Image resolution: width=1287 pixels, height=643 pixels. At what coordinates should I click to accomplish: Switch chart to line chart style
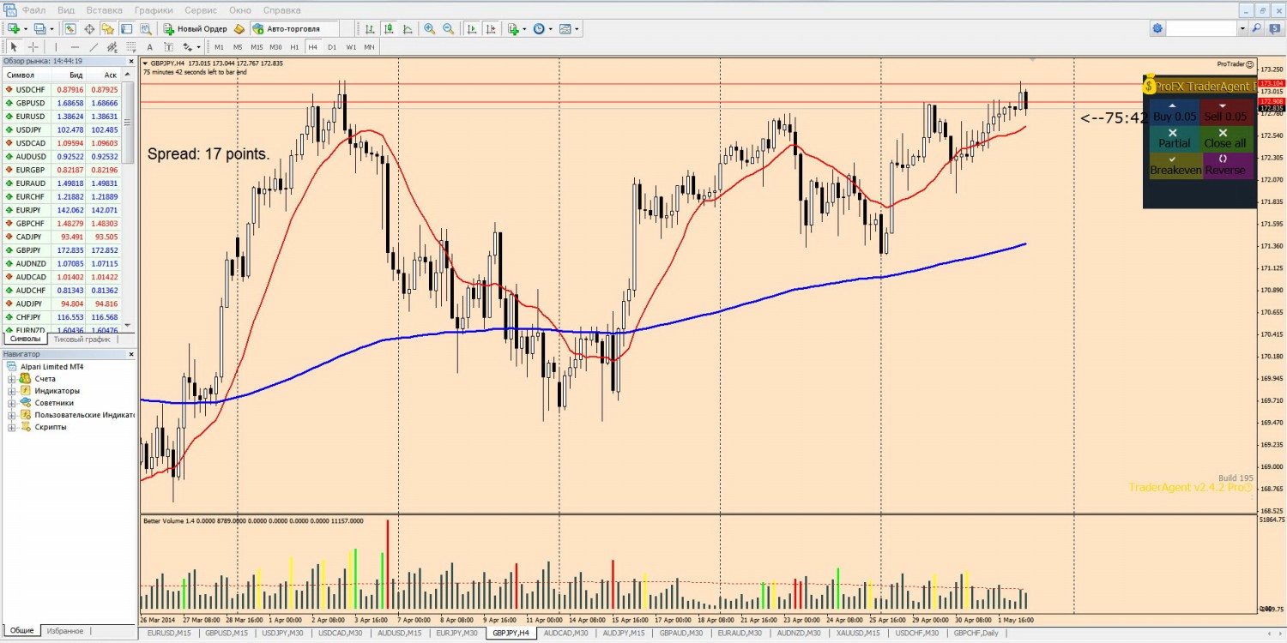coord(408,28)
